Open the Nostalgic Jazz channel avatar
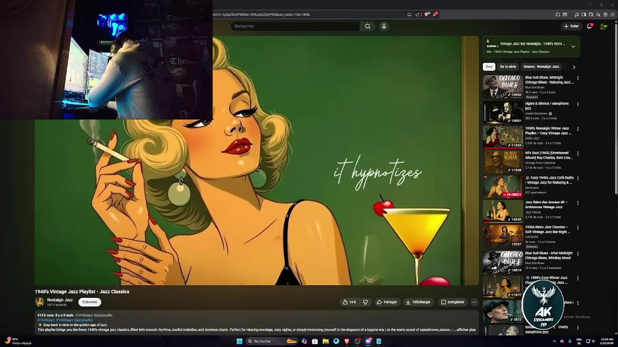The image size is (618, 347). [x=40, y=302]
